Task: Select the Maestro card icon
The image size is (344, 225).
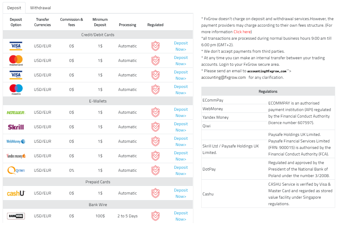Action: coord(16,89)
